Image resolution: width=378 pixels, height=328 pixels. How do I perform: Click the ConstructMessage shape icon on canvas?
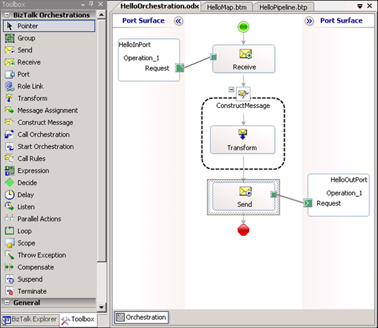(243, 94)
